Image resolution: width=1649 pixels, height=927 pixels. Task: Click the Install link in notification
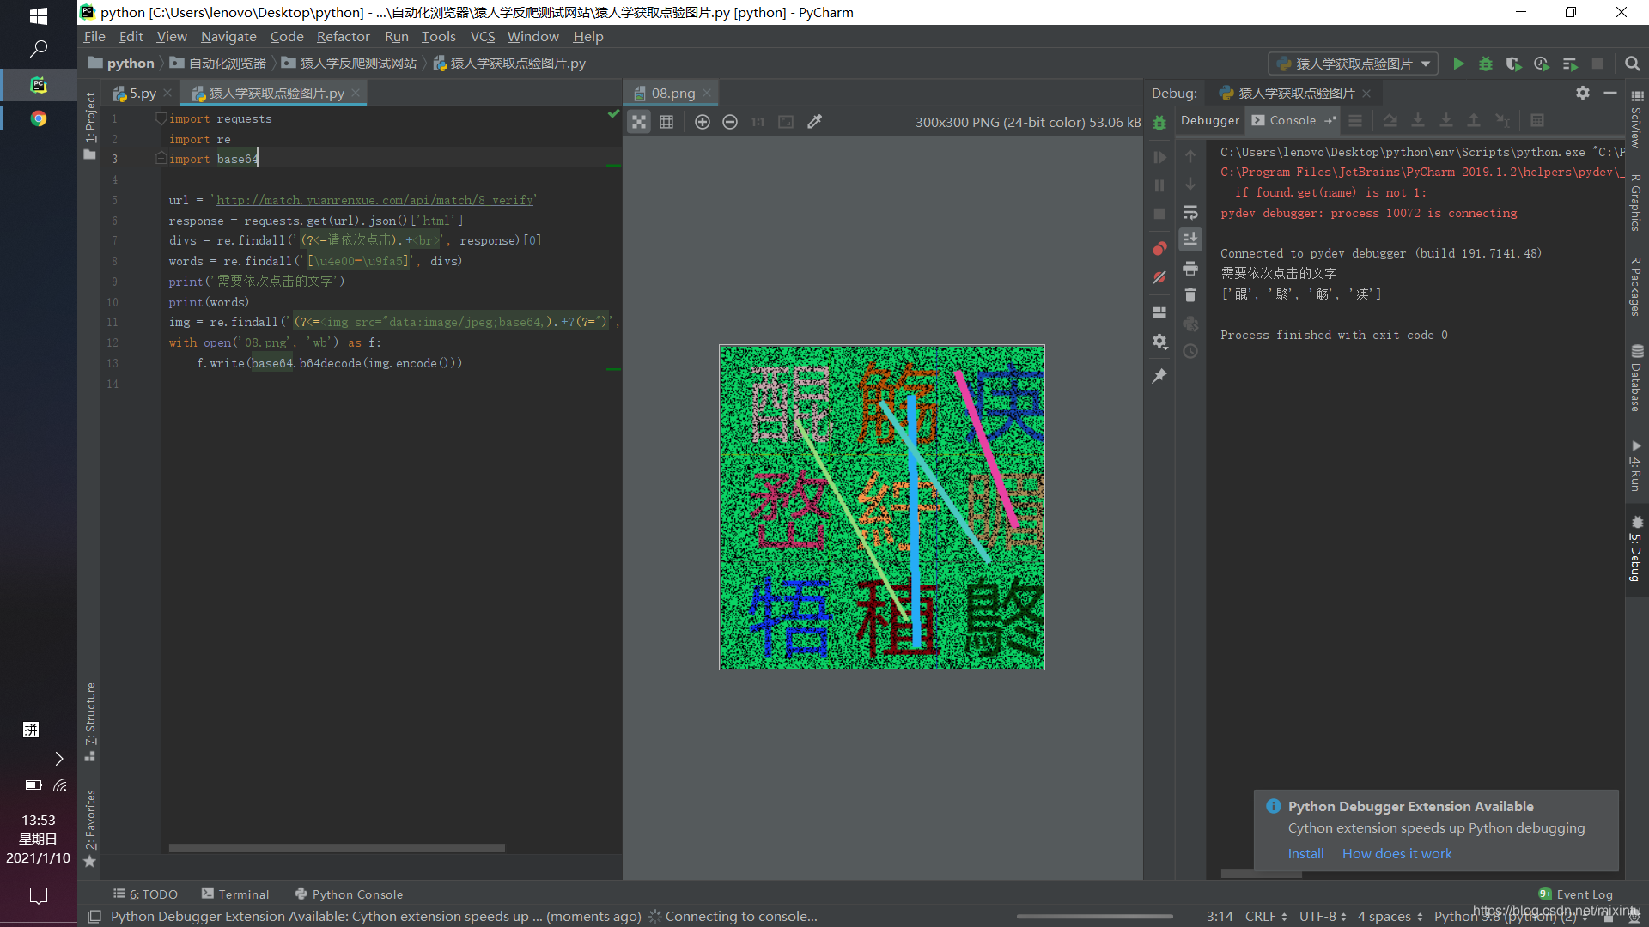coord(1305,853)
